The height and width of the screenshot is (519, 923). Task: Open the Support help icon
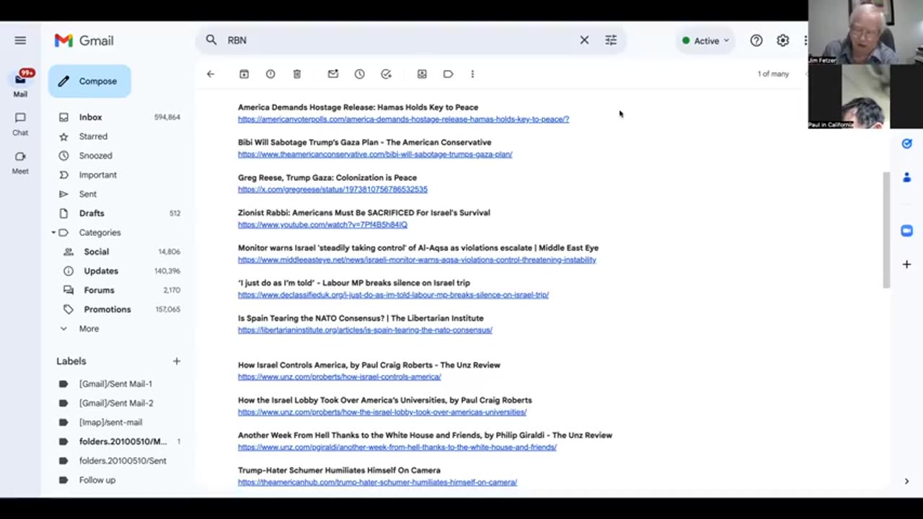coord(756,40)
